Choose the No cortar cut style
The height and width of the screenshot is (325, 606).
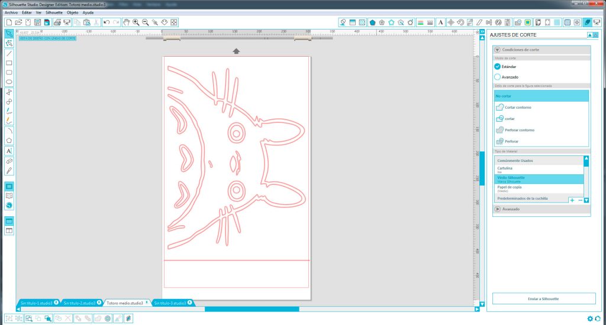click(541, 96)
